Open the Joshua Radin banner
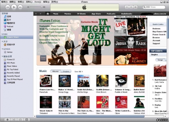 (131, 44)
